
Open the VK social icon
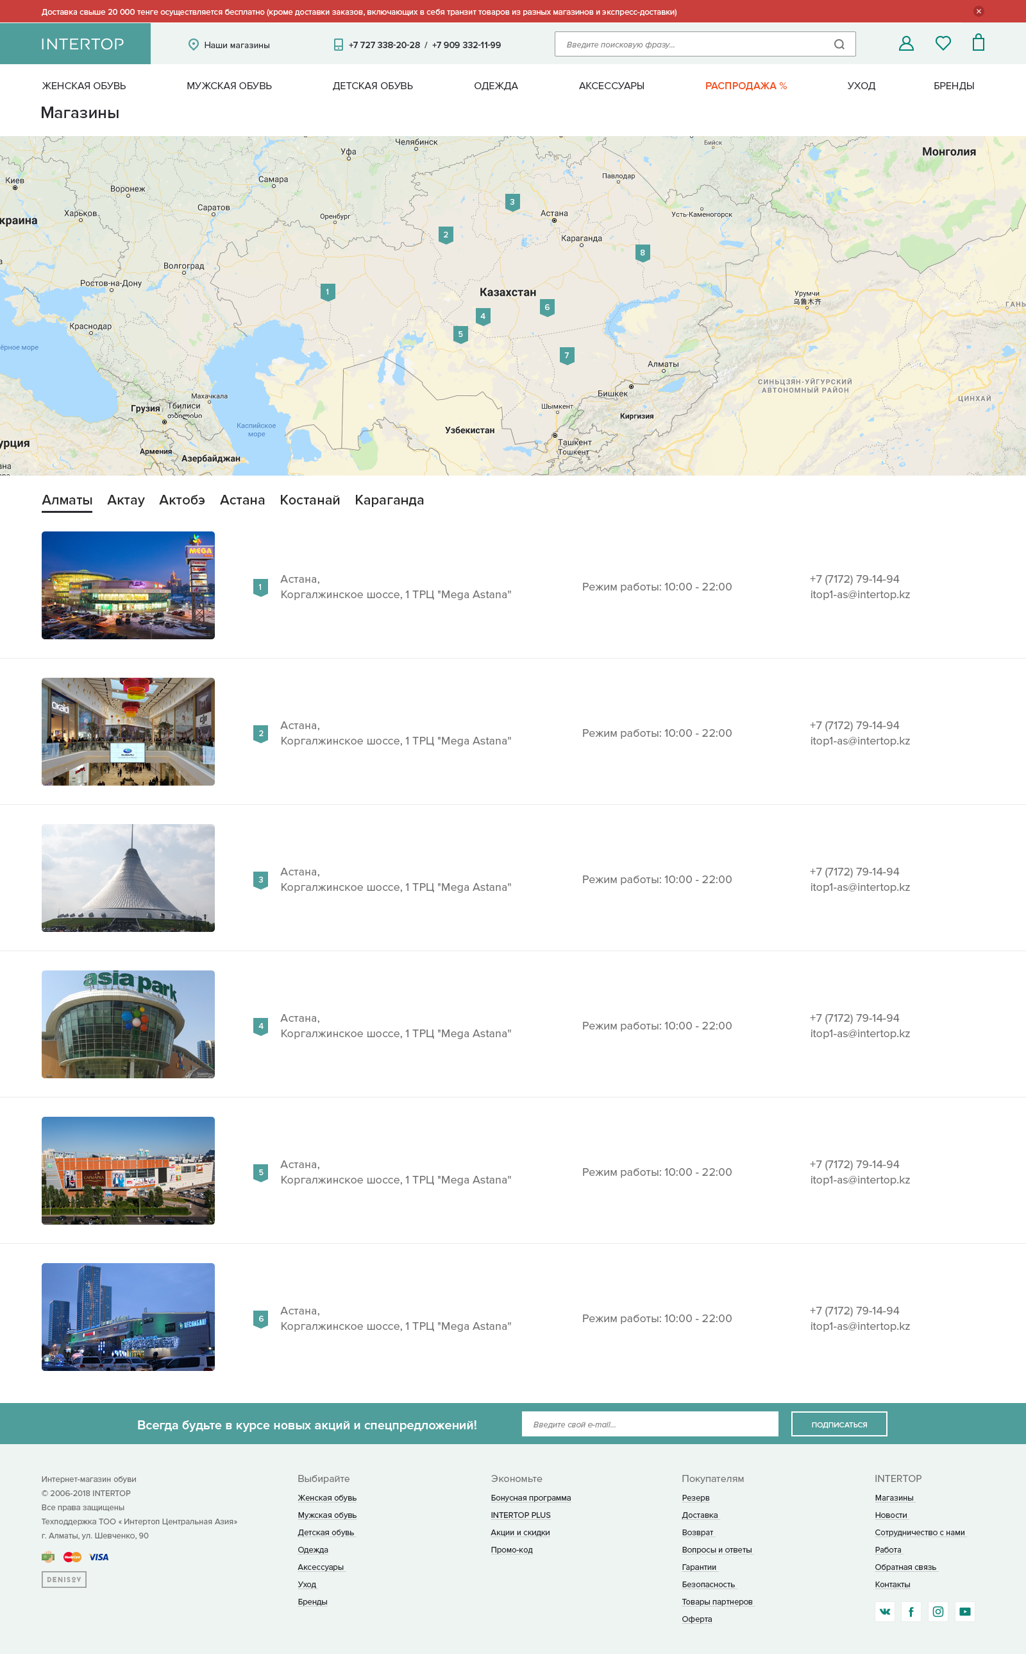(x=885, y=1611)
